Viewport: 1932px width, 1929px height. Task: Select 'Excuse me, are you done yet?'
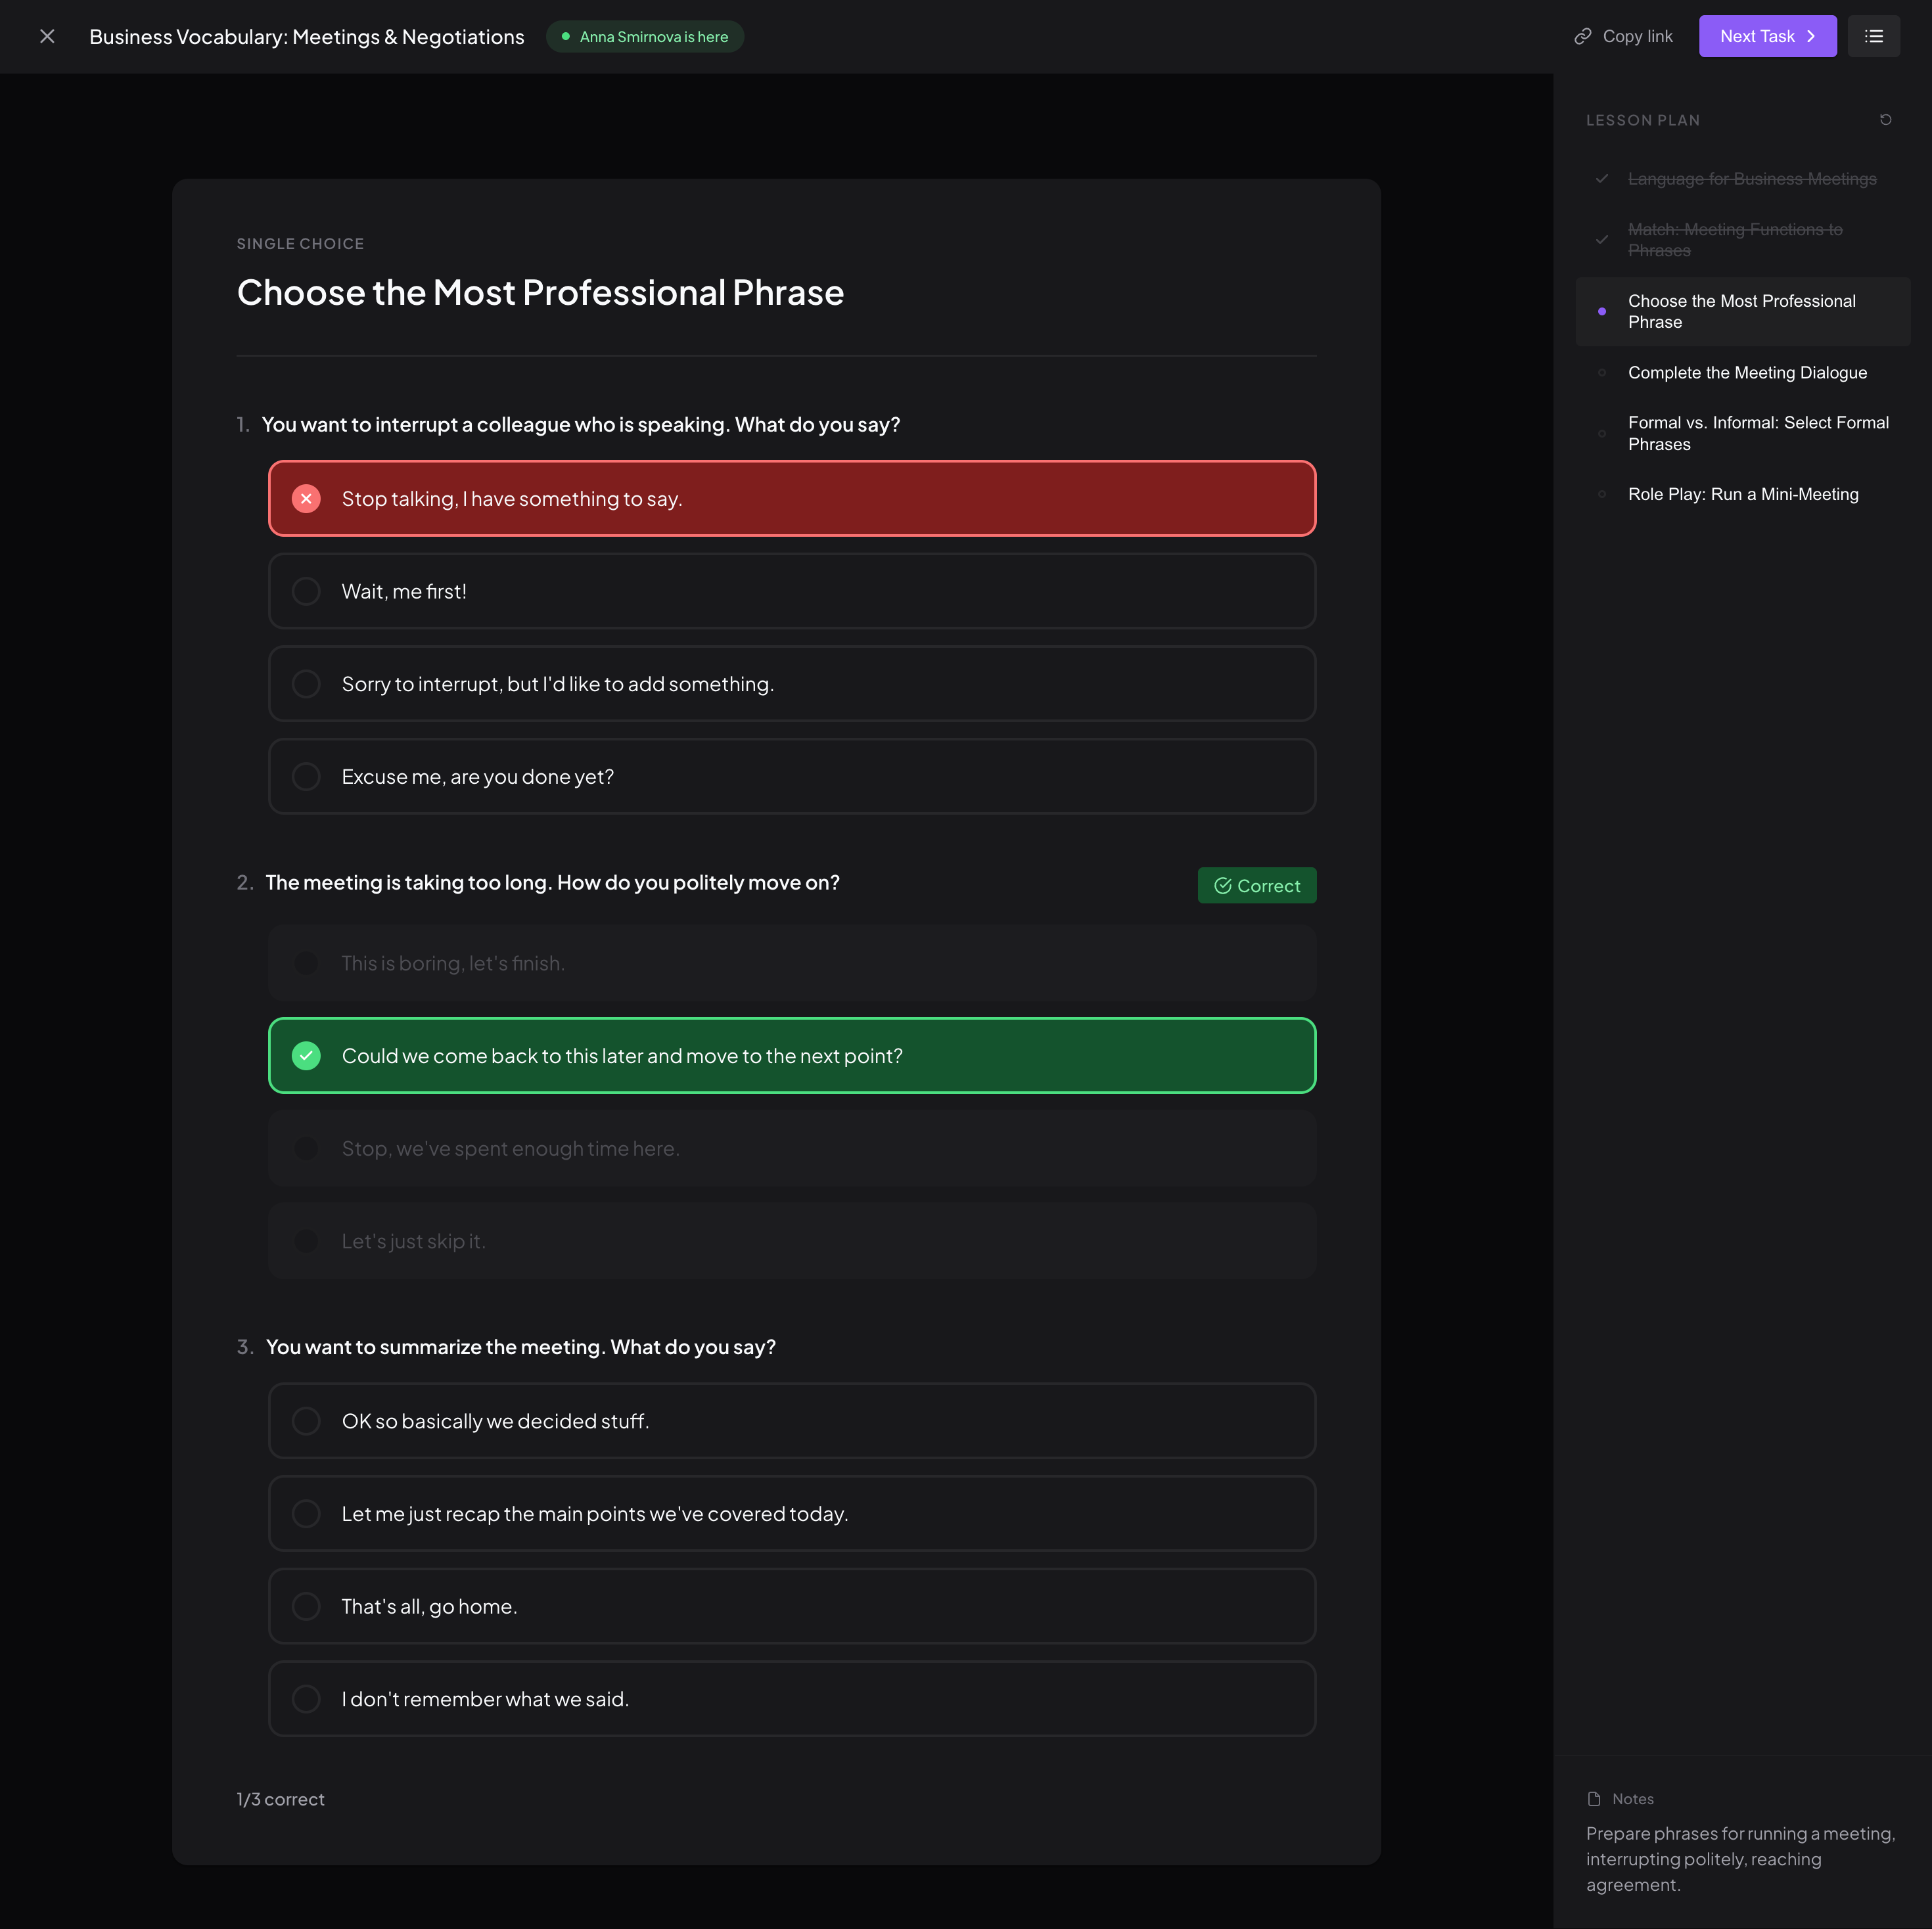(x=792, y=777)
